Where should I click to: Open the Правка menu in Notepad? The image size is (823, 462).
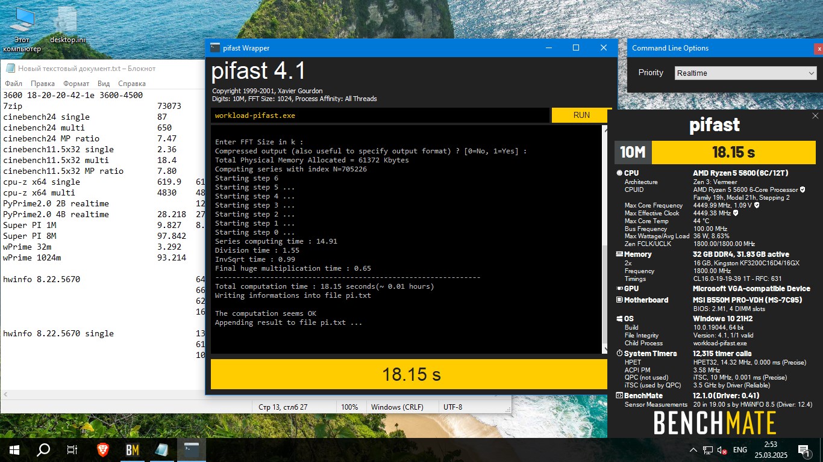point(43,84)
